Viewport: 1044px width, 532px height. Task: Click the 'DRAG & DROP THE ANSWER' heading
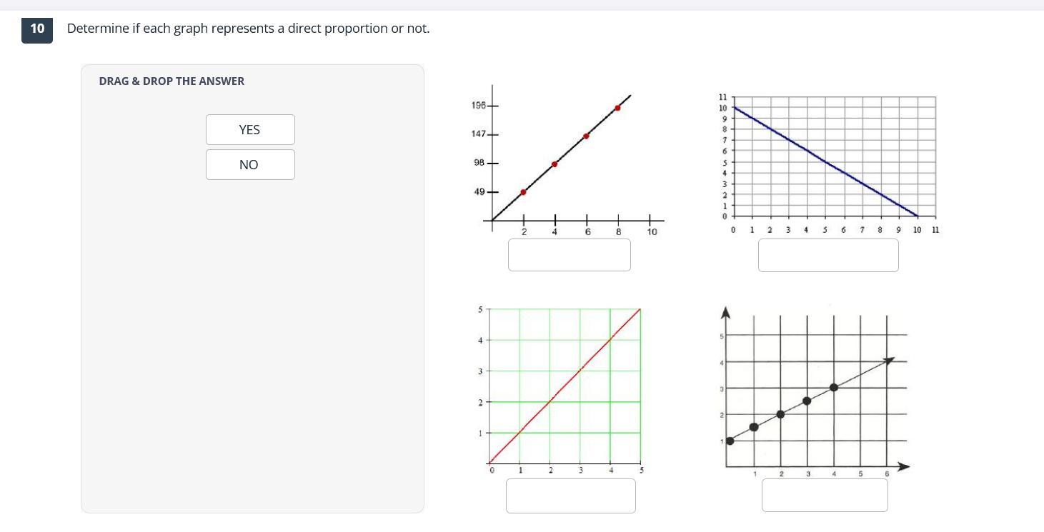[171, 81]
